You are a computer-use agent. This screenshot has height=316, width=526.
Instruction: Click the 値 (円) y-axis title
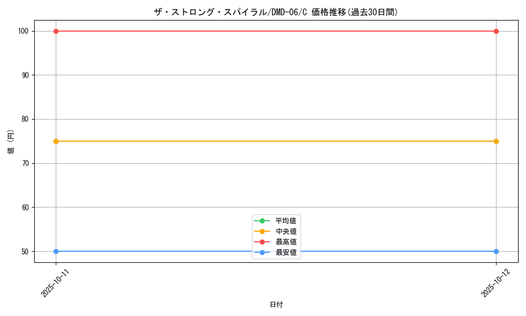12,141
